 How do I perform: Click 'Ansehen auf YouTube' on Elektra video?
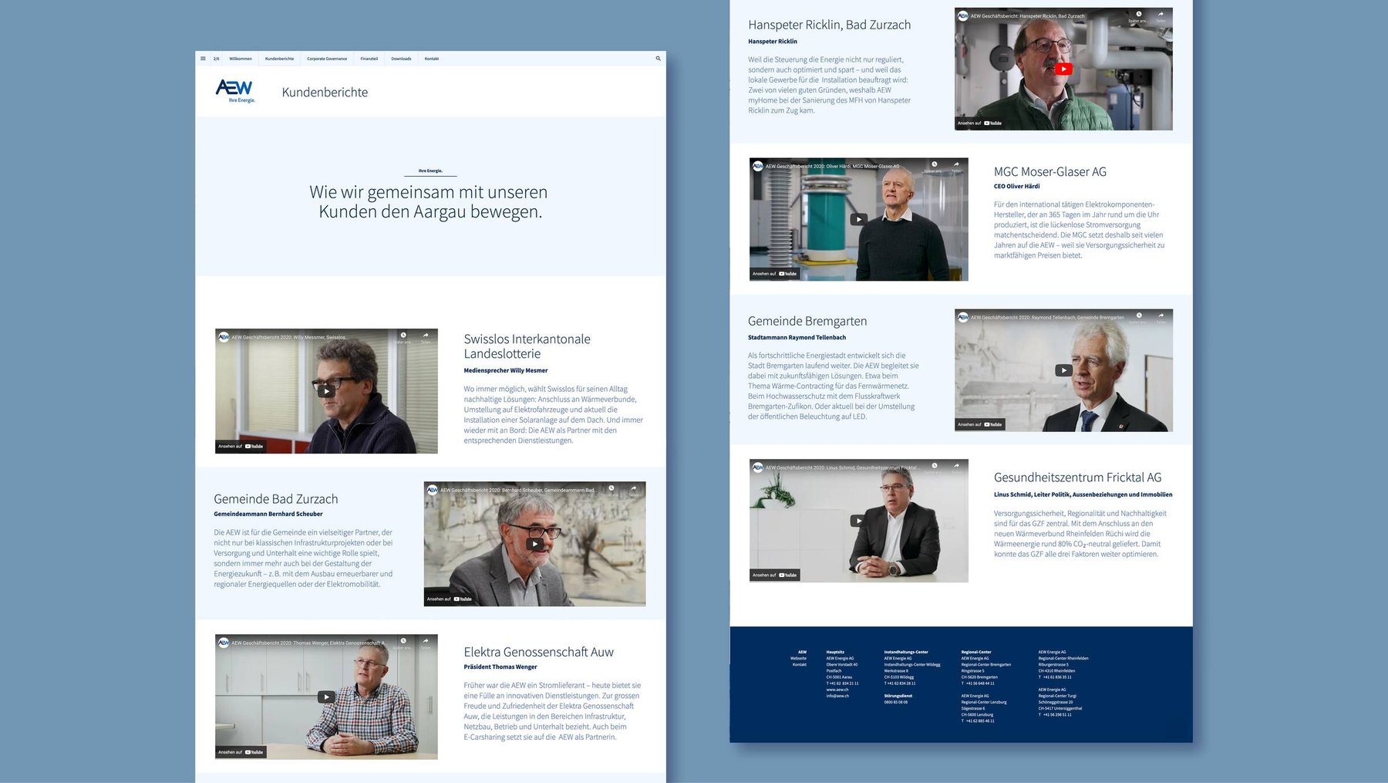pos(241,751)
